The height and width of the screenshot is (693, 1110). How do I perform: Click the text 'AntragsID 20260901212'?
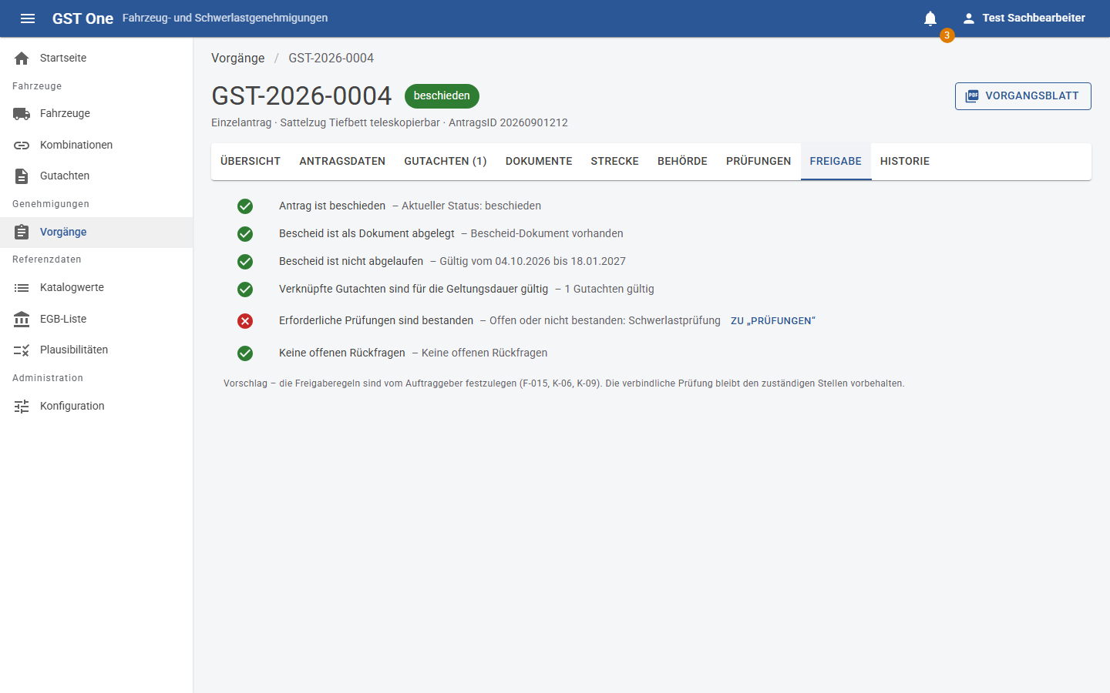(508, 123)
